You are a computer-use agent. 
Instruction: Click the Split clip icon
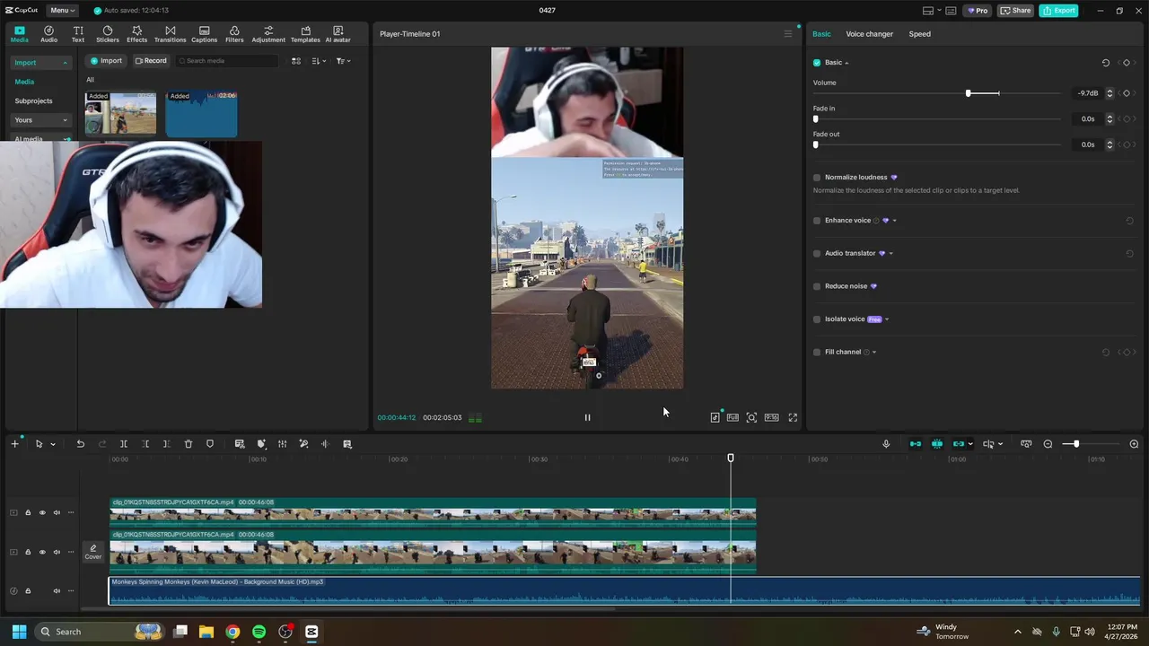tap(123, 444)
